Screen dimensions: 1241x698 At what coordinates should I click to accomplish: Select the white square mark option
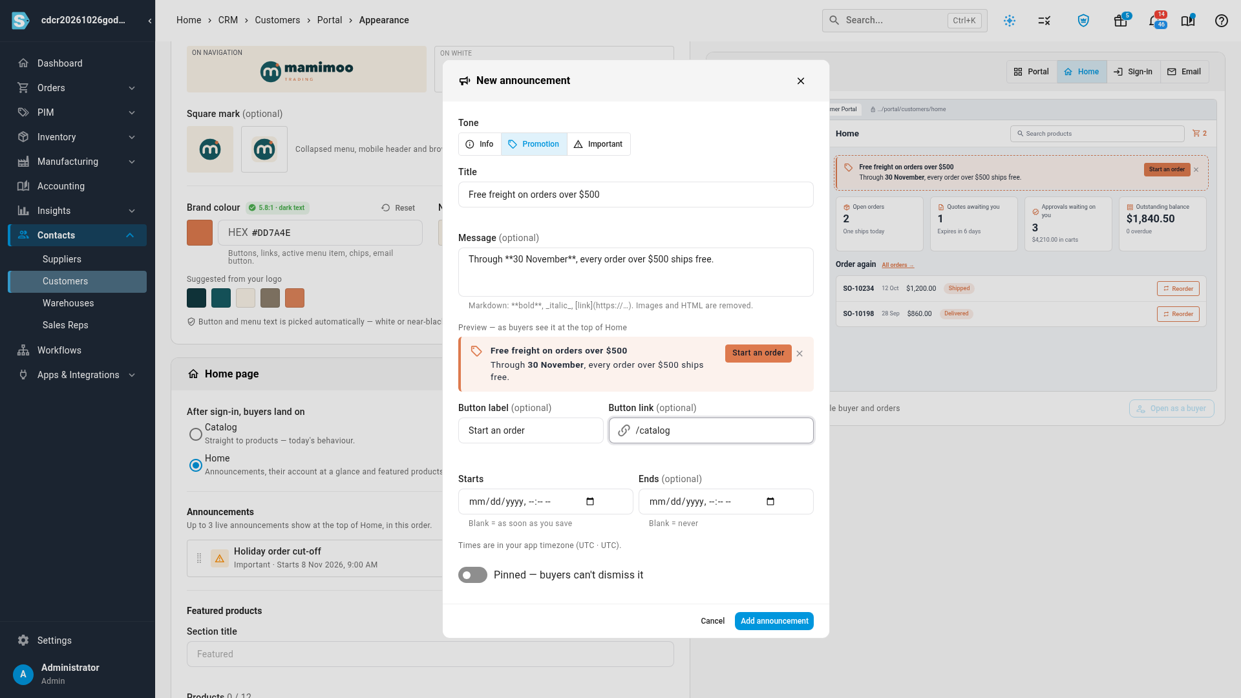264,149
